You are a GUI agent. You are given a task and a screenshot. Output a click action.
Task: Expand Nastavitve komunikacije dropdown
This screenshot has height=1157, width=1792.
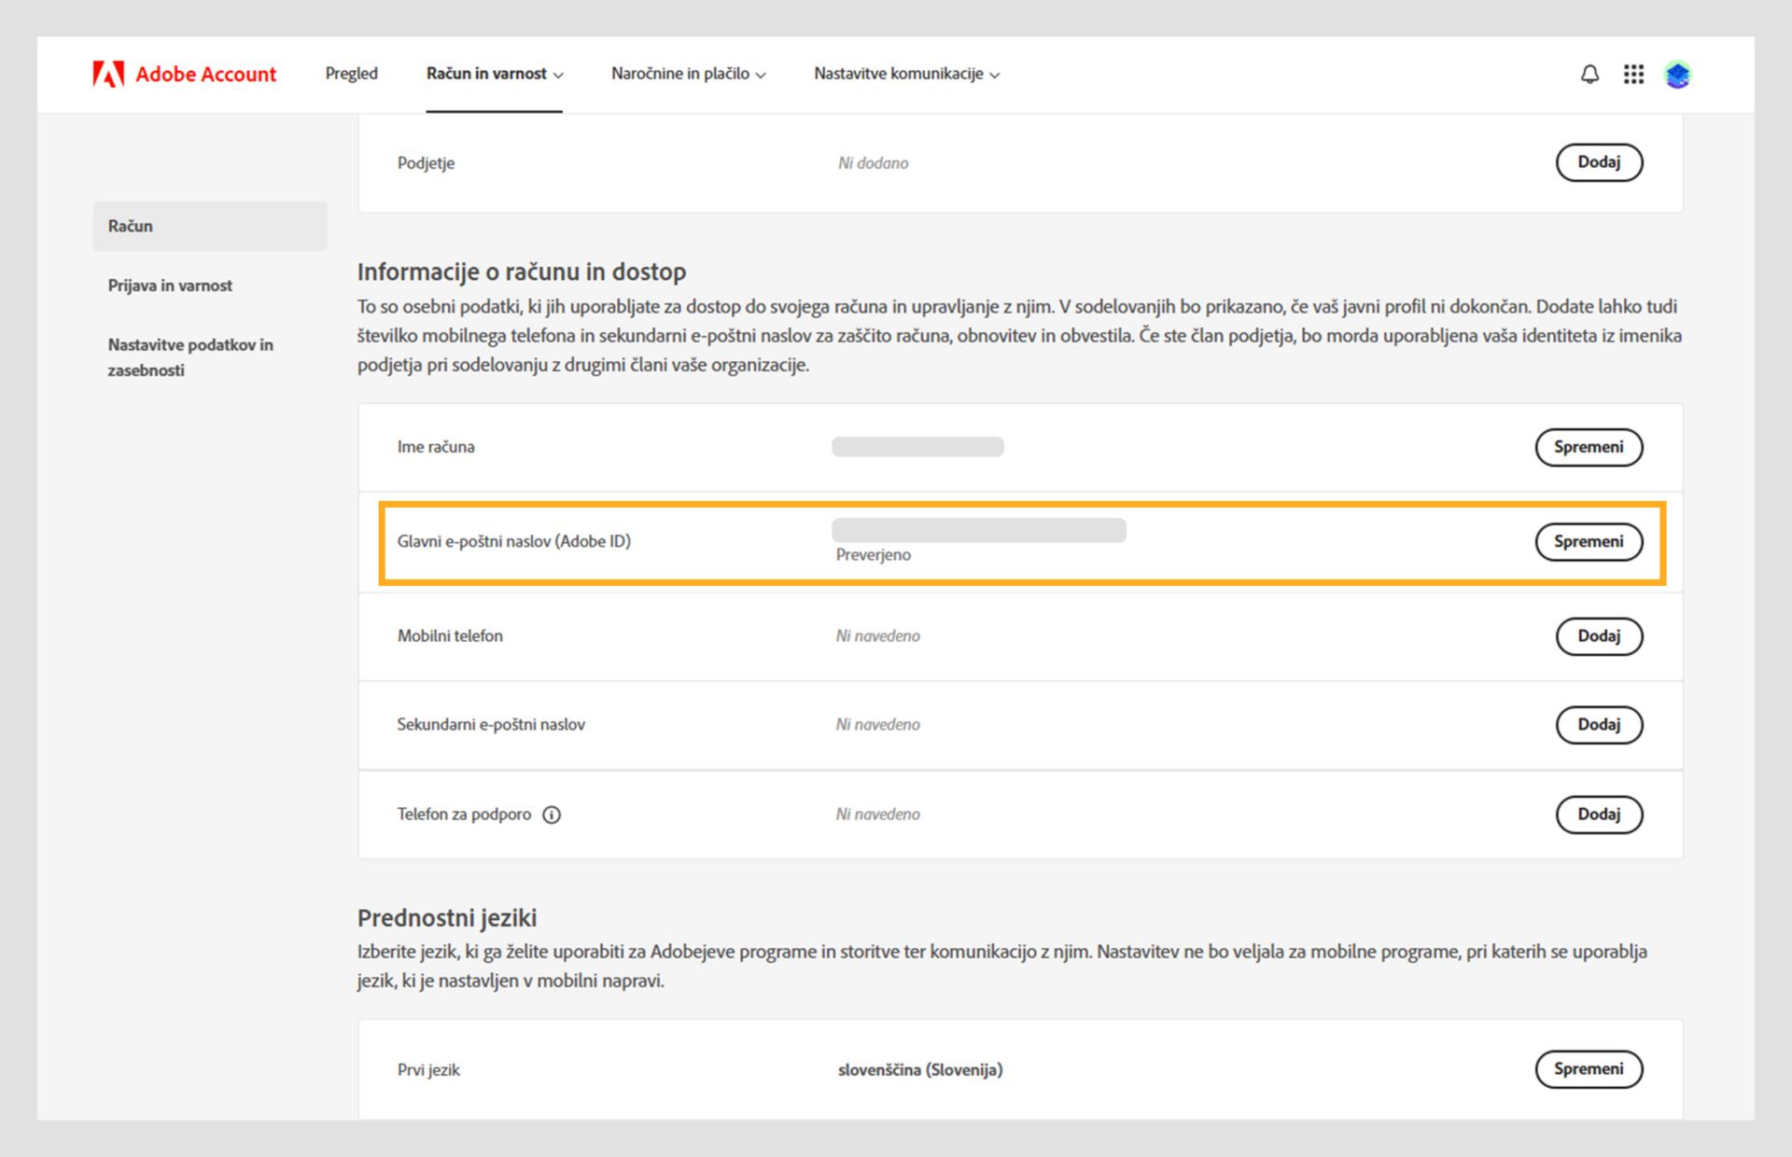coord(905,74)
